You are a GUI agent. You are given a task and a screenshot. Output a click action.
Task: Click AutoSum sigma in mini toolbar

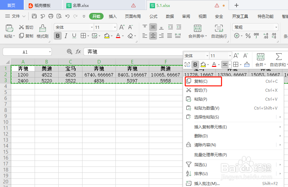tap(279, 57)
